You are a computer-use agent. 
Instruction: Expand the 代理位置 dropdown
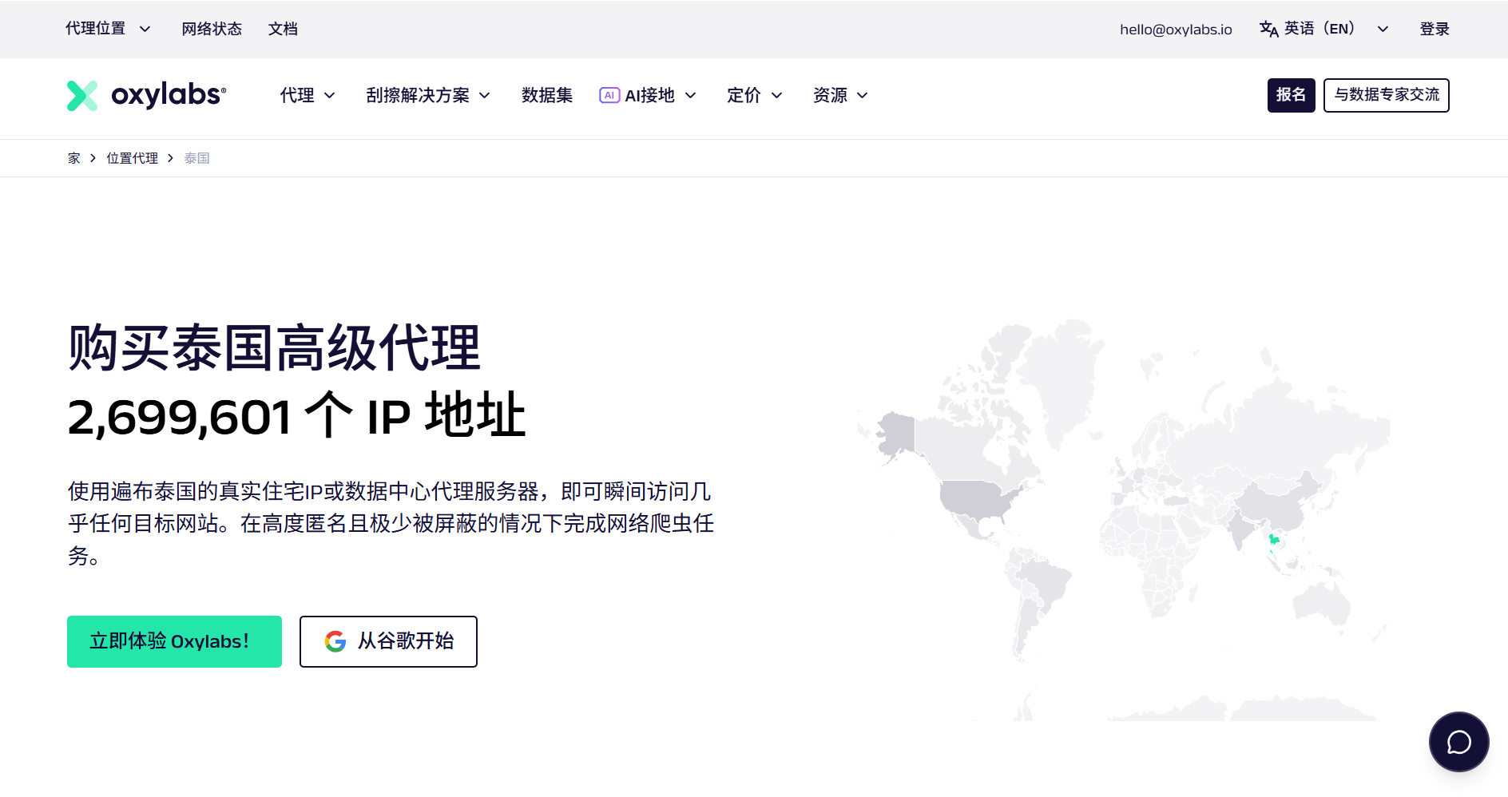point(108,29)
